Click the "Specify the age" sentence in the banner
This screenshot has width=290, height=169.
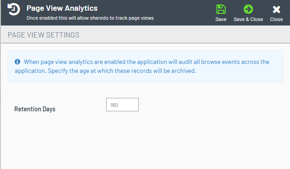coord(122,71)
